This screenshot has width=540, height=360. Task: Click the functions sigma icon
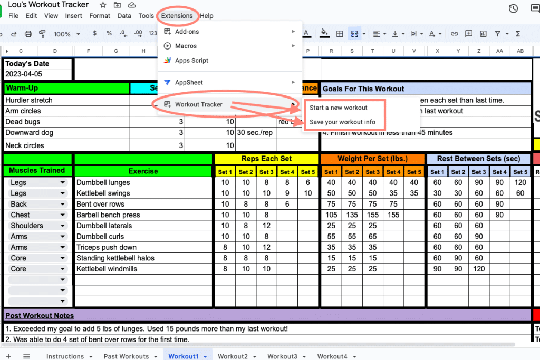coord(518,34)
